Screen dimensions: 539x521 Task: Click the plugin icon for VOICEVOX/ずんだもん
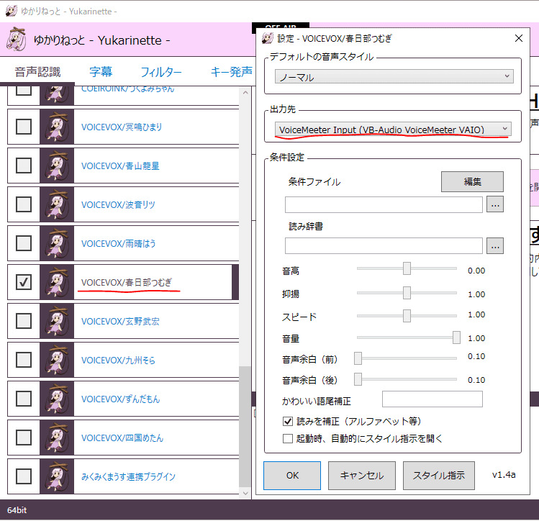(57, 399)
